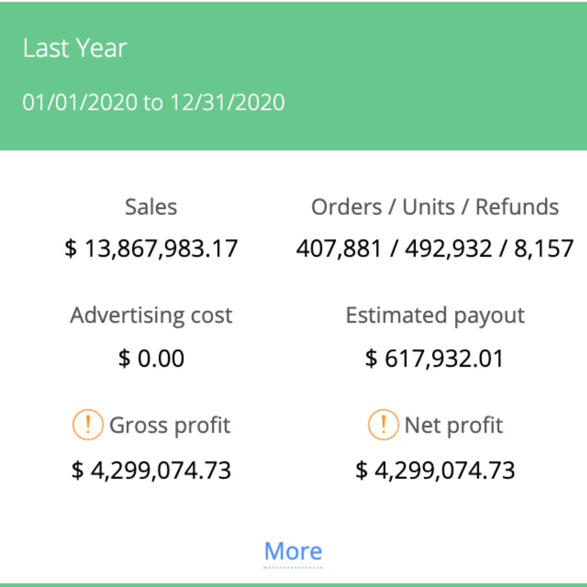Click the $ 0.00 advertising cost value

tap(151, 358)
